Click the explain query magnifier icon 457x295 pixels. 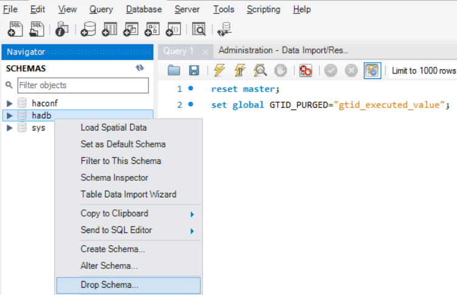(260, 70)
